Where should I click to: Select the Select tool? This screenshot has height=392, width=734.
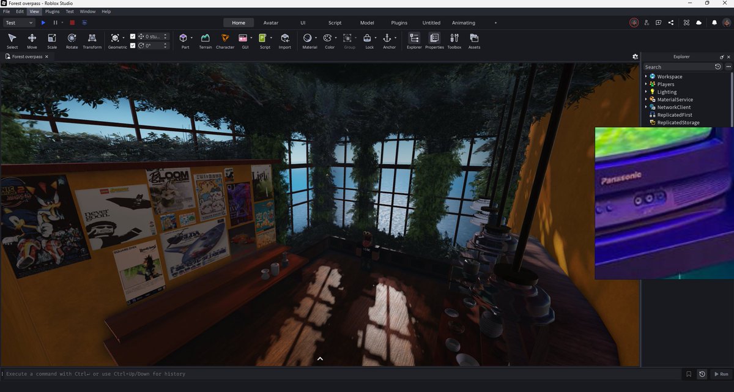point(12,41)
